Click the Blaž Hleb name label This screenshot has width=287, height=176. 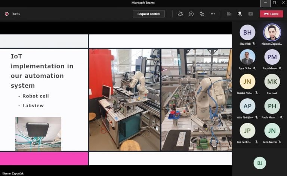click(x=245, y=44)
